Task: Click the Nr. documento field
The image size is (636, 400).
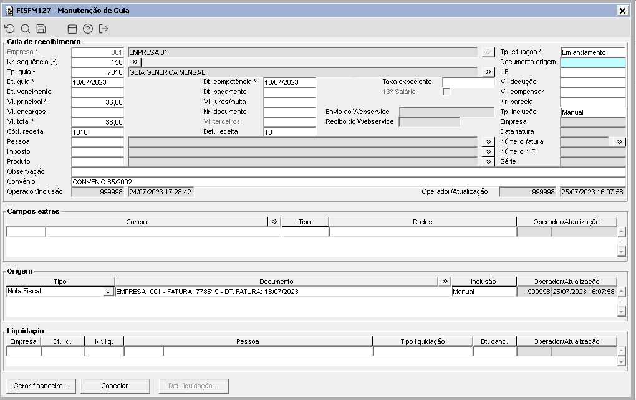Action: [289, 112]
